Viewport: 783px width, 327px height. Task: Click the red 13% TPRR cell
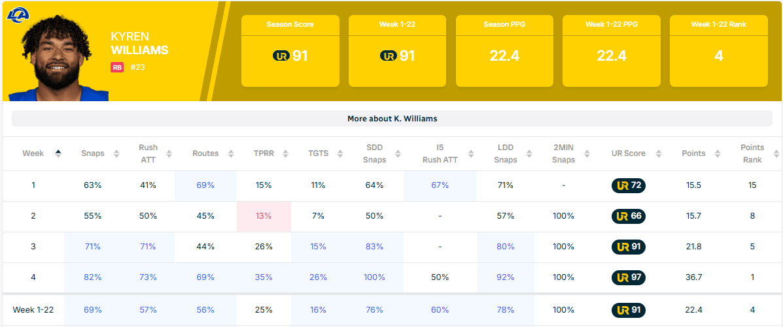(264, 216)
